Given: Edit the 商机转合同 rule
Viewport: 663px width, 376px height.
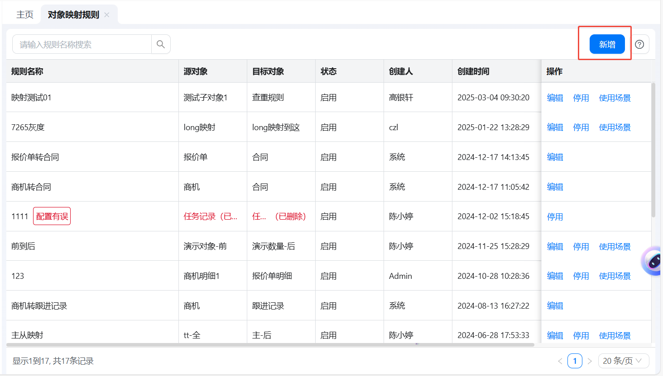Looking at the screenshot, I should coord(555,187).
